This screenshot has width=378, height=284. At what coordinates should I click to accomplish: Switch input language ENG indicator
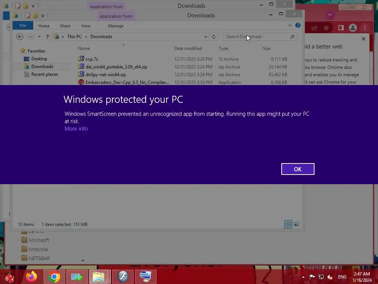tap(342, 277)
